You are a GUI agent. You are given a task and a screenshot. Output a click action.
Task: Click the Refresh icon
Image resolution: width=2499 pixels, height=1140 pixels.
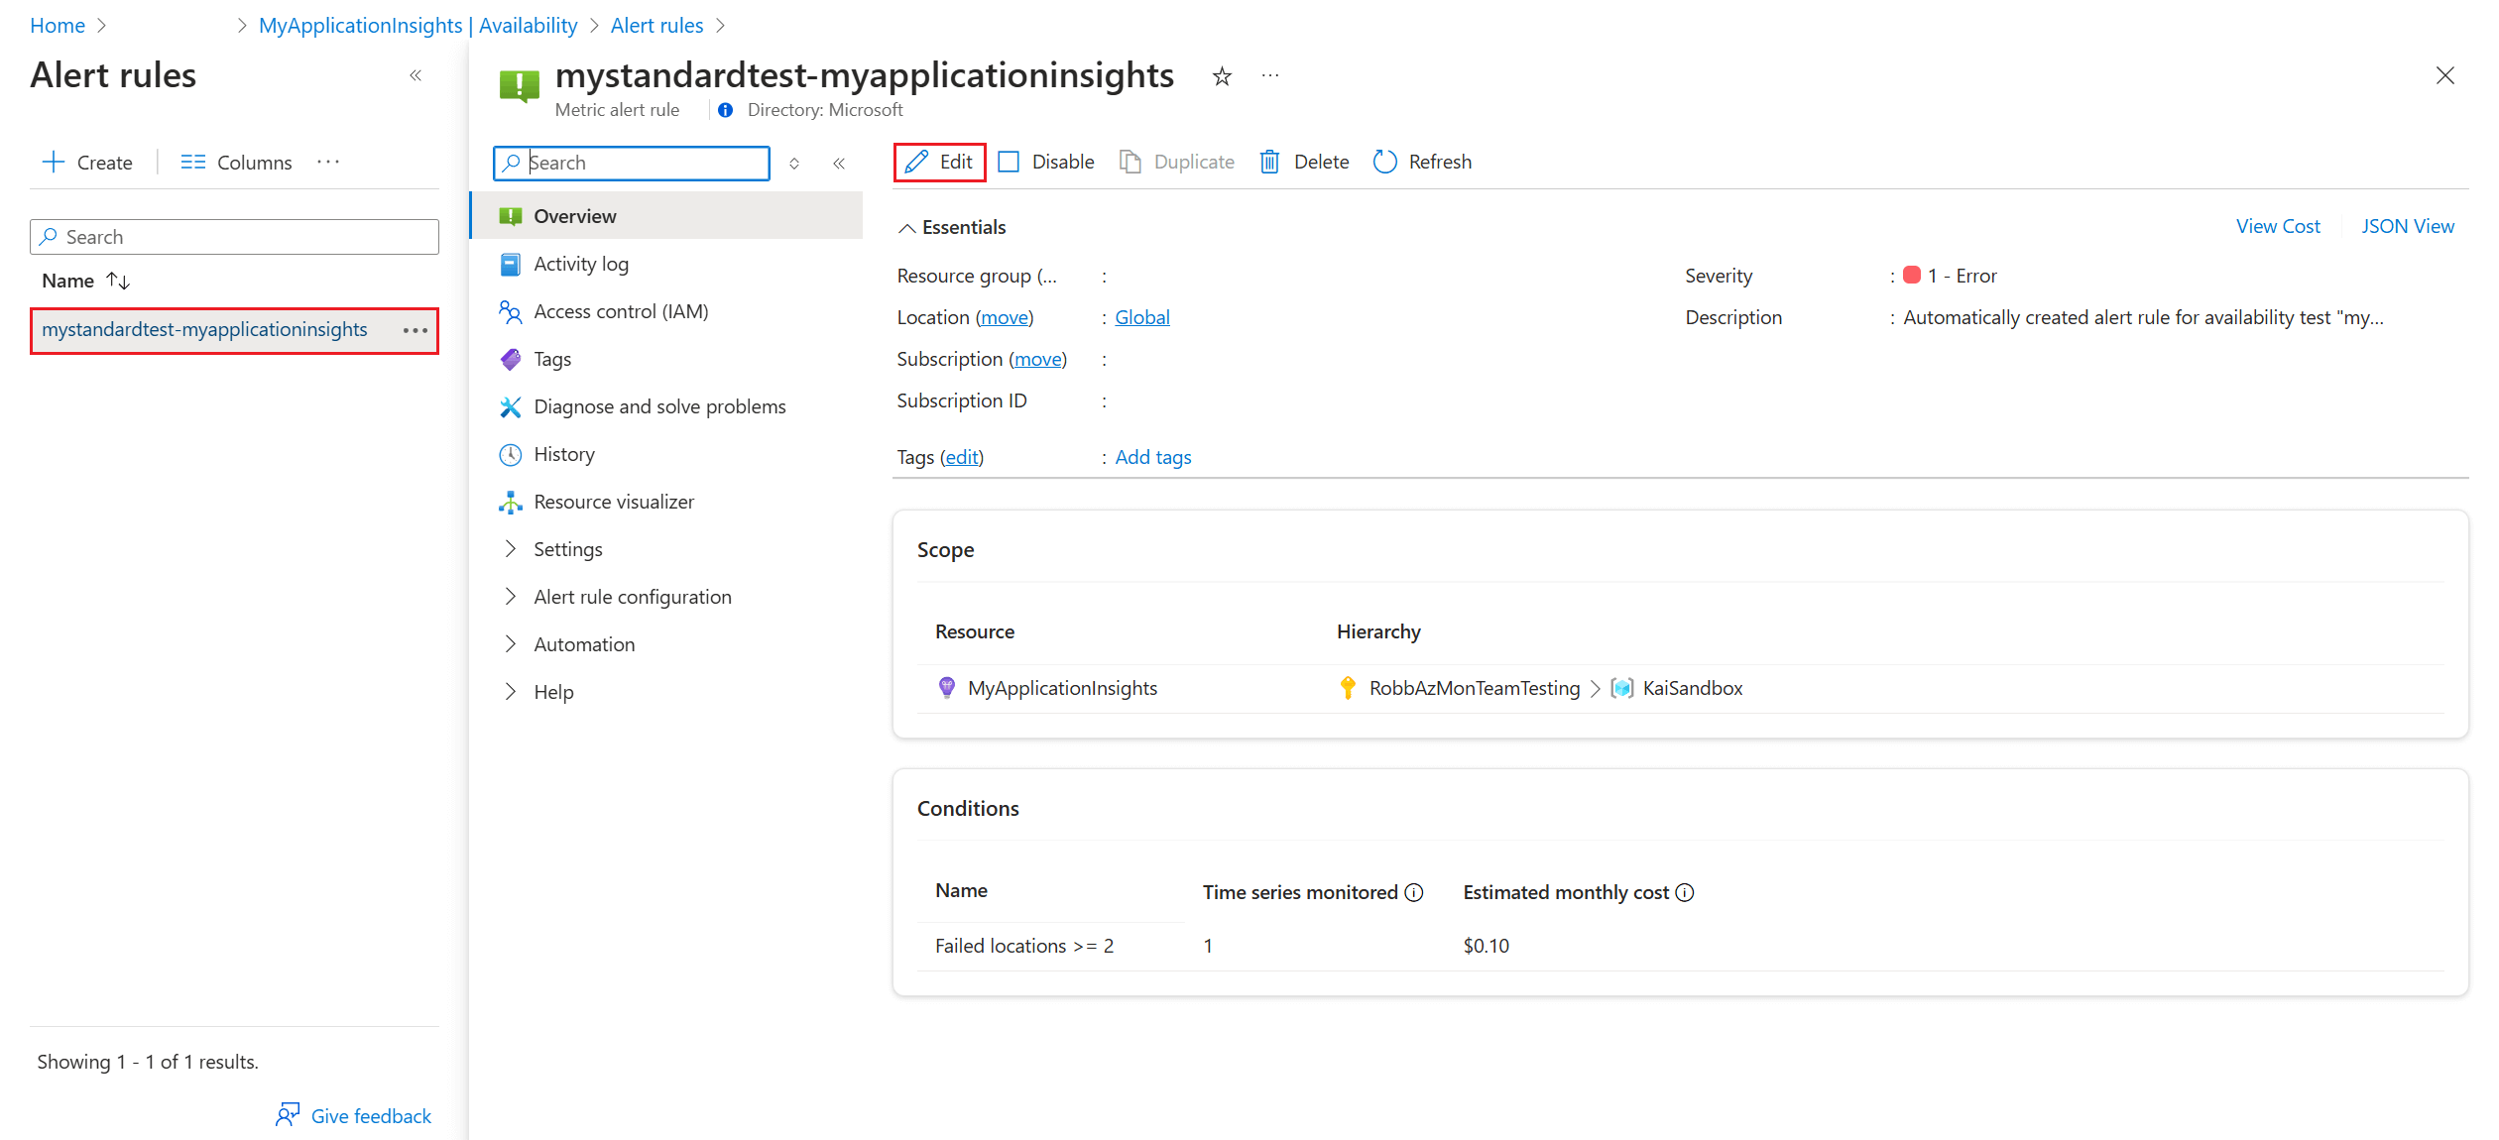[x=1384, y=162]
